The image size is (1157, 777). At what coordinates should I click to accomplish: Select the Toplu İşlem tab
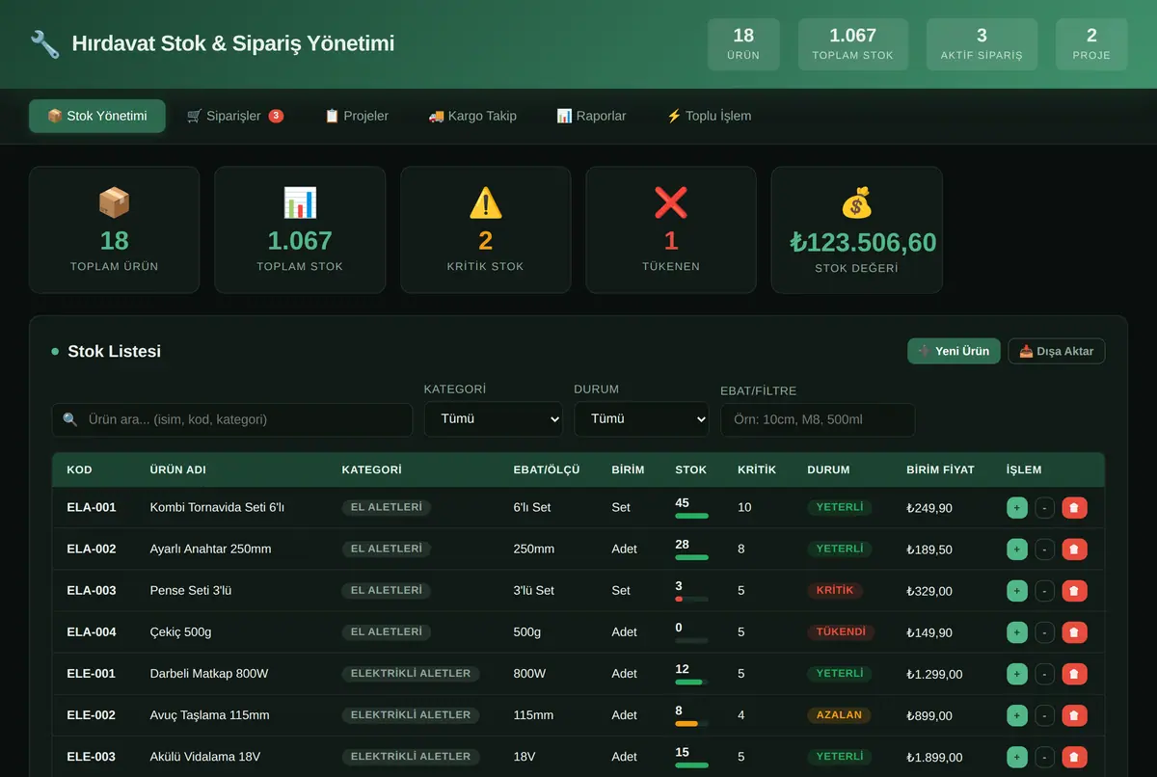(709, 116)
